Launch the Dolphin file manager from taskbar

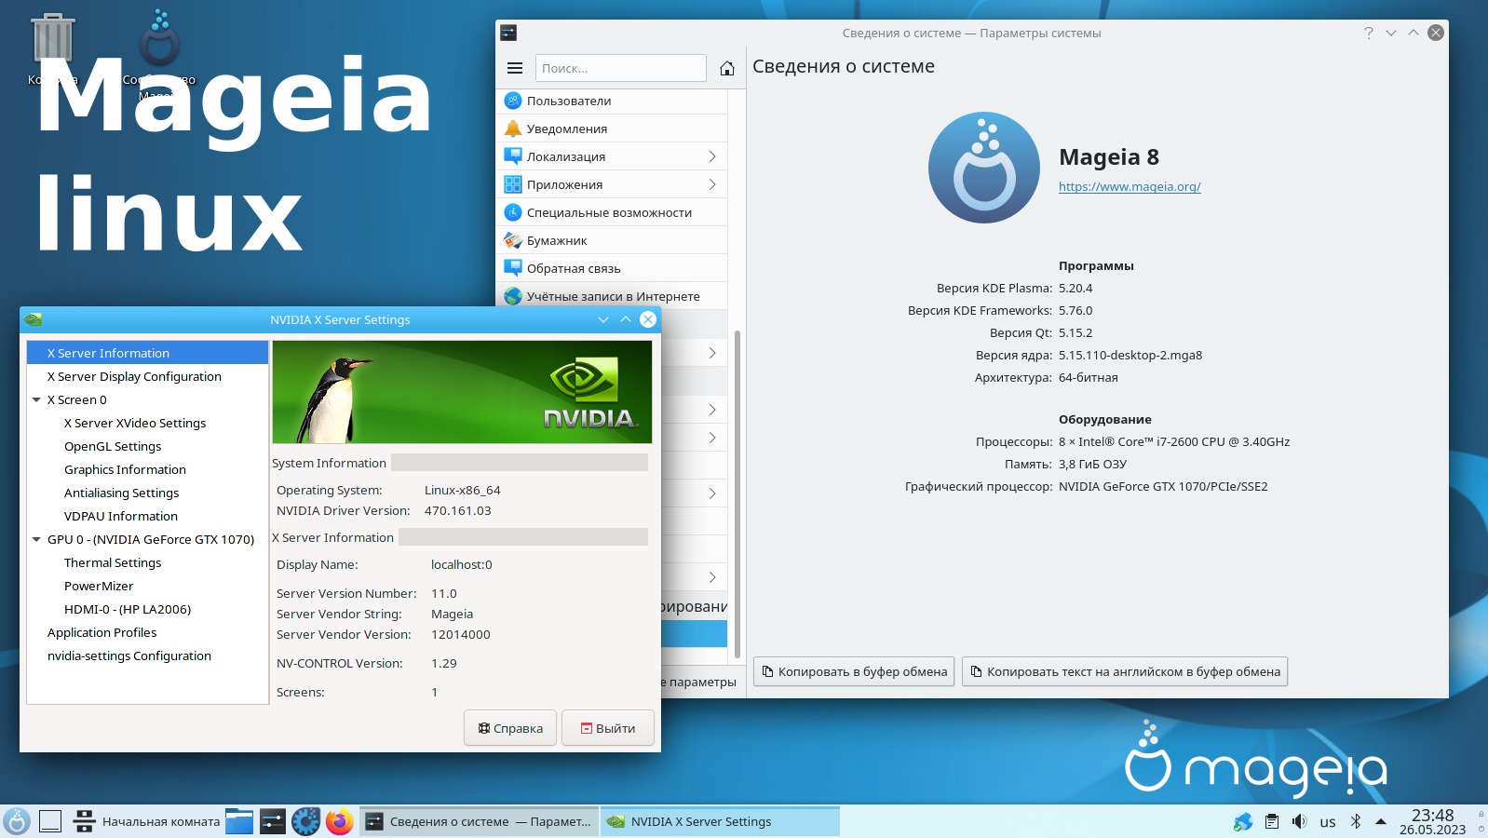[239, 821]
